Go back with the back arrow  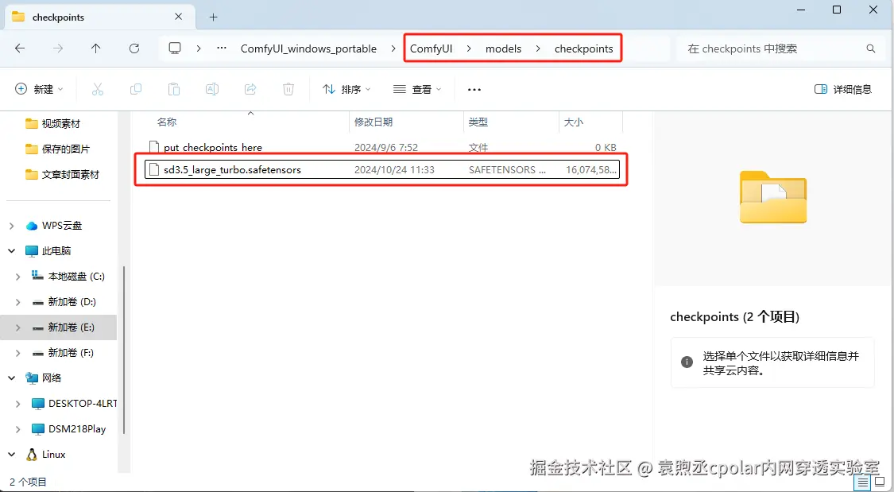pyautogui.click(x=20, y=48)
